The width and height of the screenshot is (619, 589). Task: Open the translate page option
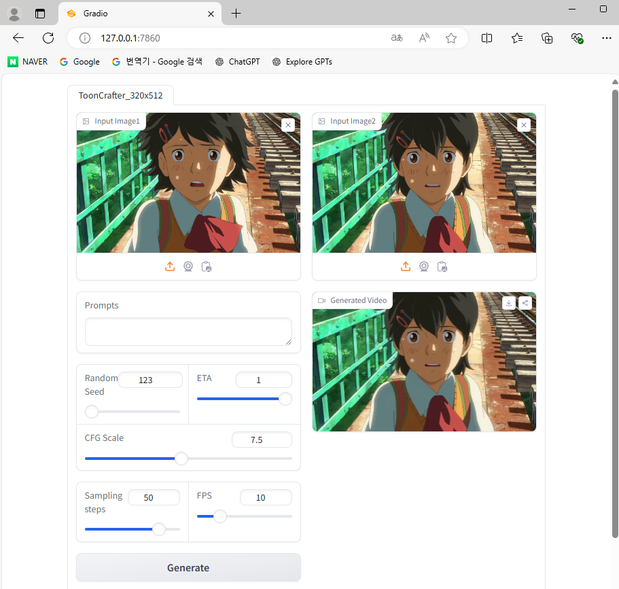coord(397,38)
